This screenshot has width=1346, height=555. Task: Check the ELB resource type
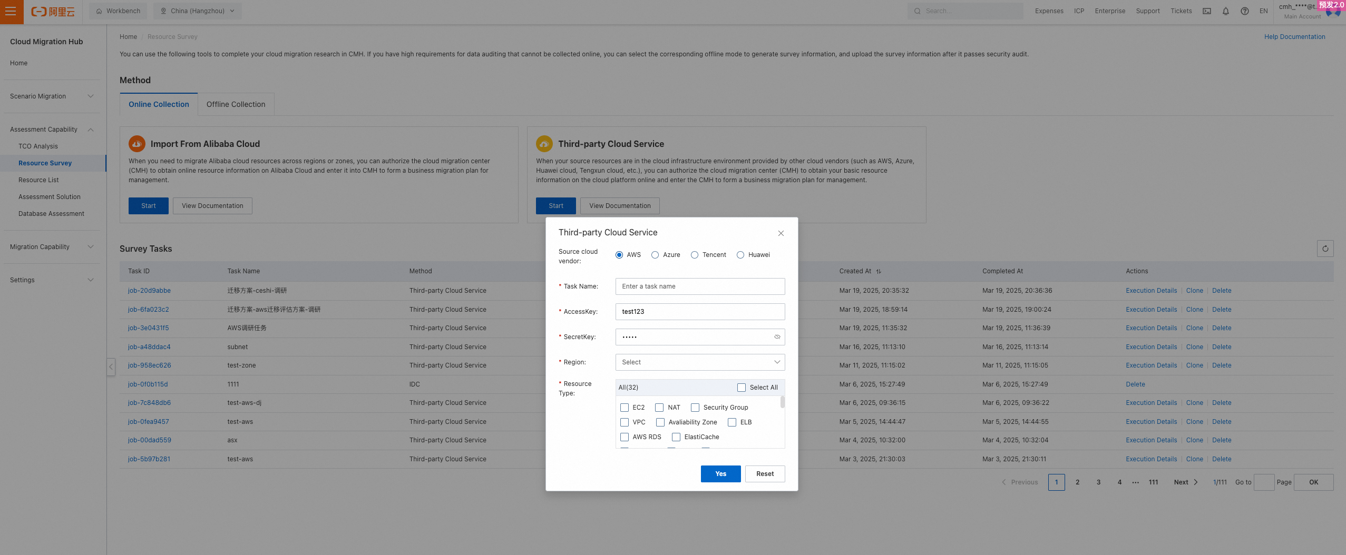[732, 422]
